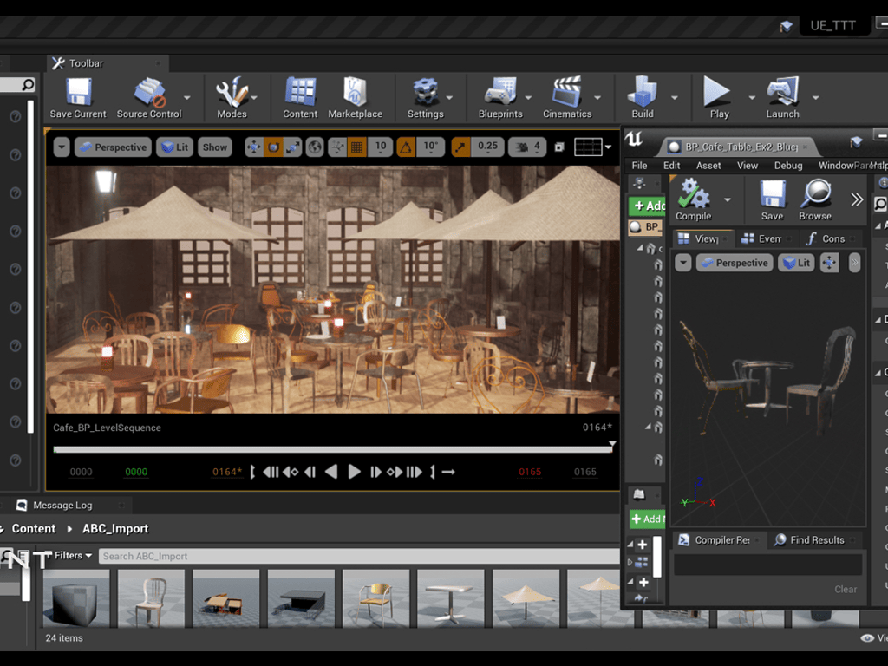Screen dimensions: 888x666
Task: Jump to the next keyframe in sequencer
Action: click(395, 472)
